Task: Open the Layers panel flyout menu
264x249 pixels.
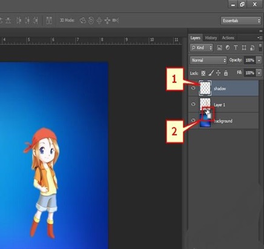Action: click(259, 38)
